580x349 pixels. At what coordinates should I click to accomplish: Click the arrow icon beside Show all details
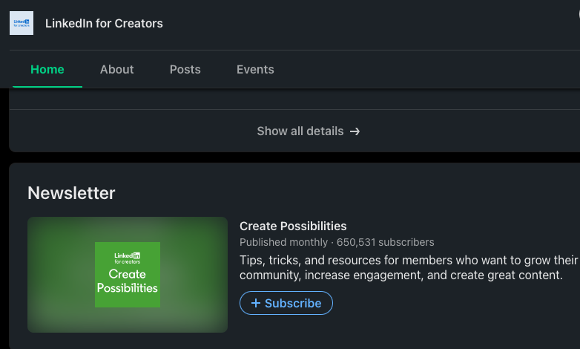[x=355, y=131]
